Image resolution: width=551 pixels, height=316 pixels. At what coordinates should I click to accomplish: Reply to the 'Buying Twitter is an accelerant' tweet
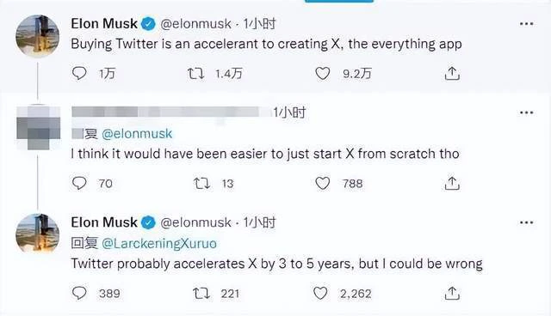(79, 74)
